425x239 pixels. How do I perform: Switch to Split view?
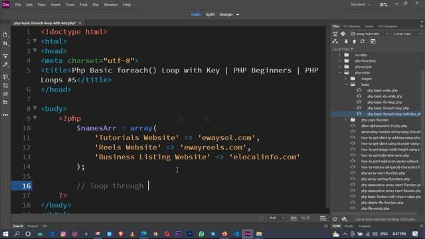(210, 15)
